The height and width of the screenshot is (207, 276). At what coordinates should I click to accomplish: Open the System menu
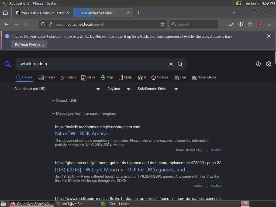pos(53,3)
